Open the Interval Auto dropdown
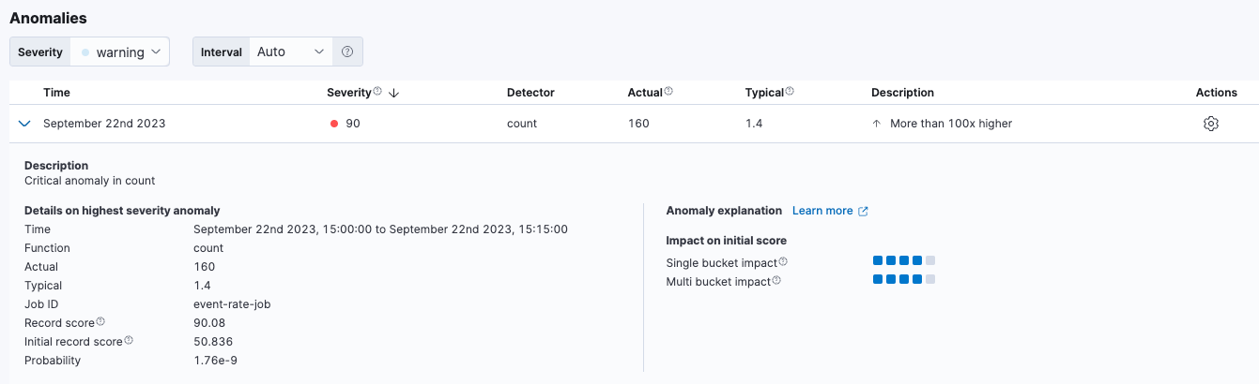This screenshot has height=384, width=1259. point(292,52)
